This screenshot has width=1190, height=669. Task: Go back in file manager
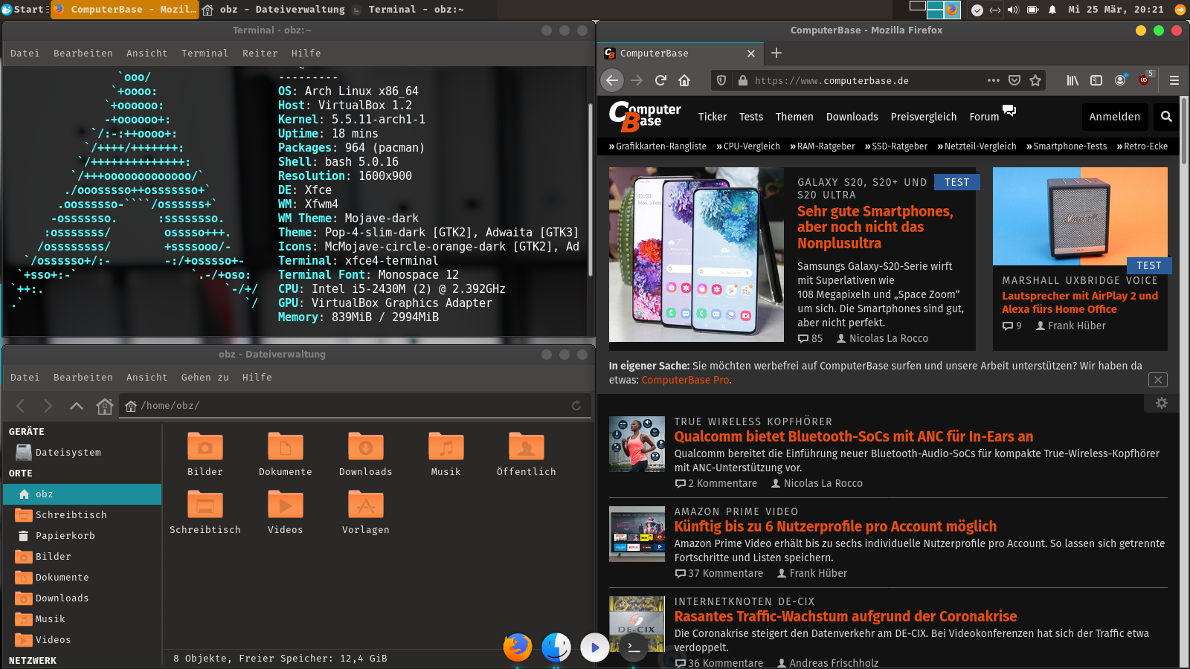21,405
